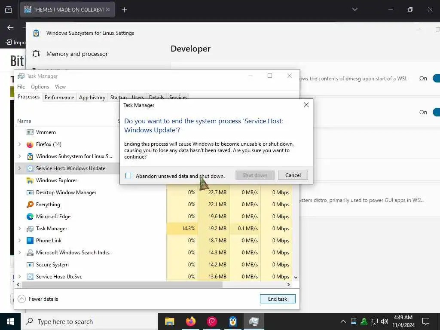Open File Explorer from the taskbar

pos(169,321)
